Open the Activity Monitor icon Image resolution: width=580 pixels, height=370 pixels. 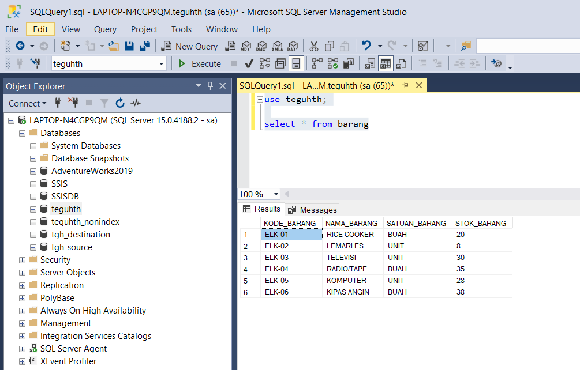pyautogui.click(x=136, y=103)
